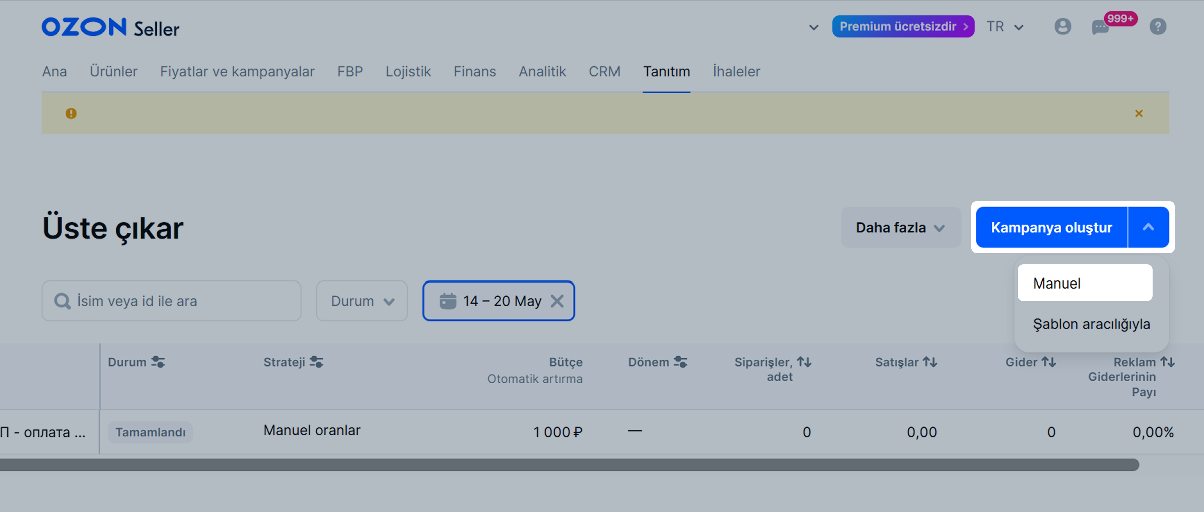Sort by Satışlar column arrows
The width and height of the screenshot is (1204, 512).
pyautogui.click(x=930, y=362)
